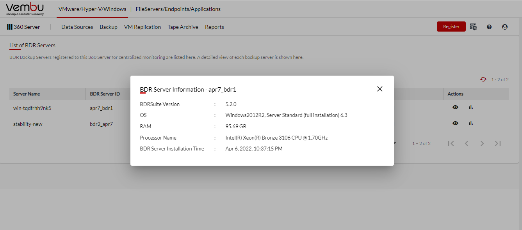Select the apr7_bdr1 server ID cell

[x=101, y=108]
